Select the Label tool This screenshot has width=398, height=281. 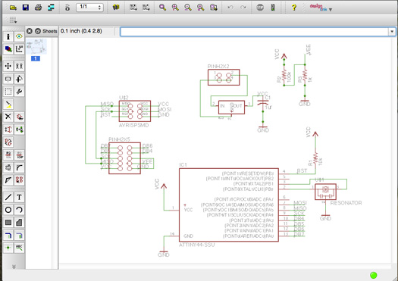[x=19, y=248]
